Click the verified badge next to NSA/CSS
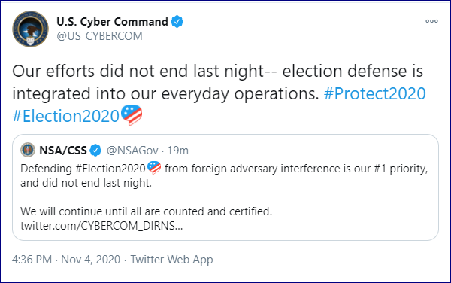The image size is (451, 283). pyautogui.click(x=95, y=151)
